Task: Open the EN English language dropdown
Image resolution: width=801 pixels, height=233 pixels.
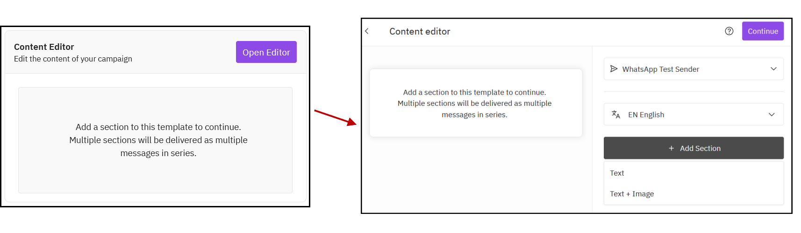Action: [694, 115]
